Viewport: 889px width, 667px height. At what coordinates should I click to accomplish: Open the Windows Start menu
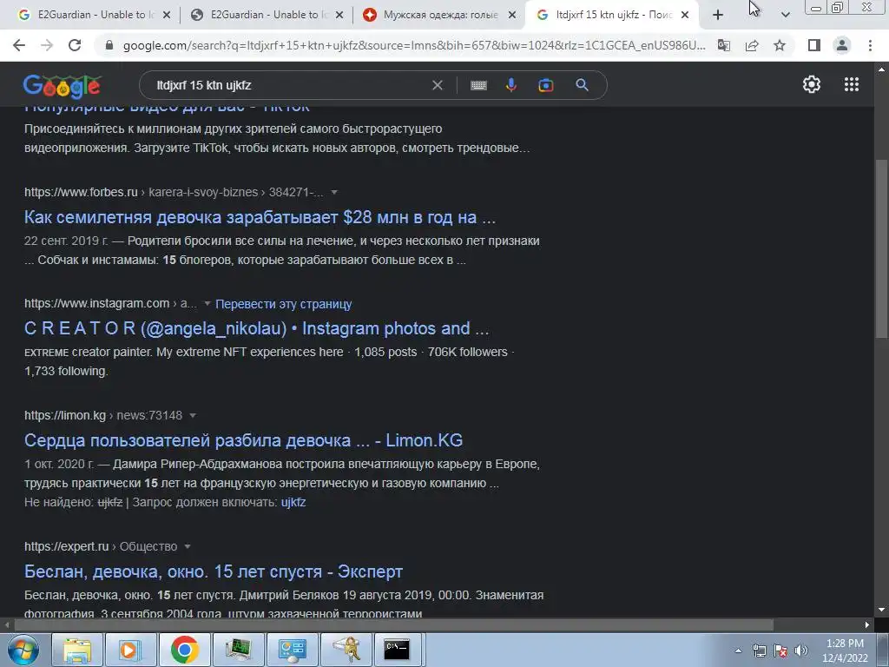click(23, 650)
